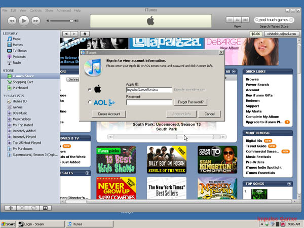This screenshot has width=304, height=228.
Task: Click the Forgot Password? button
Action: (x=191, y=102)
